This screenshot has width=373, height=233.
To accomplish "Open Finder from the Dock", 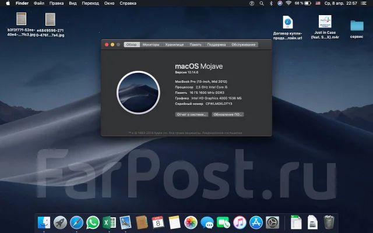I will click(x=44, y=223).
